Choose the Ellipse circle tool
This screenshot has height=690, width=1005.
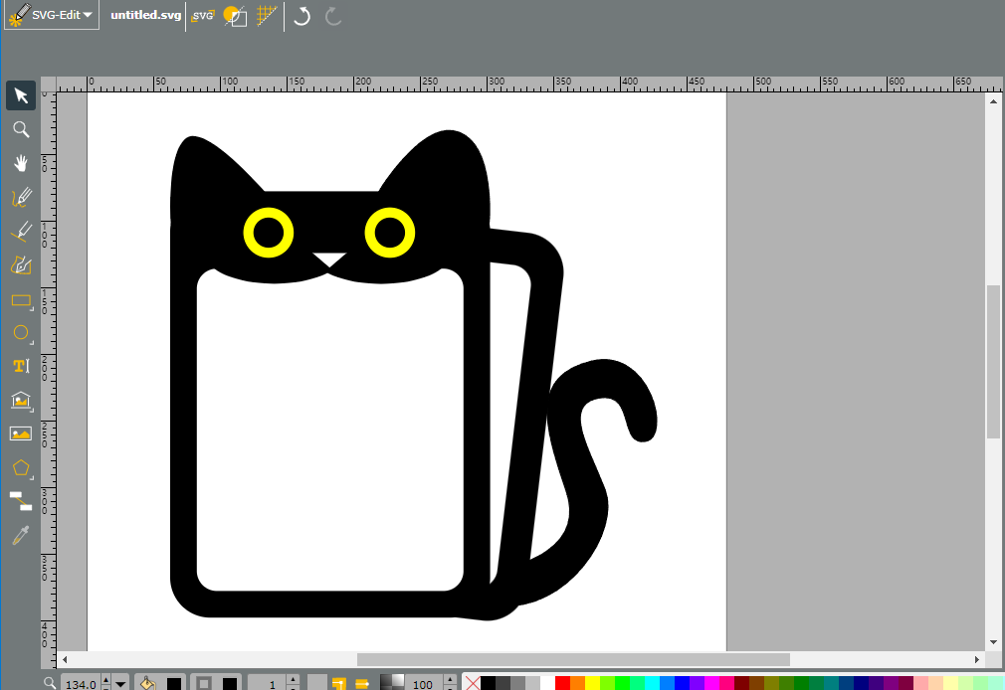tap(21, 332)
